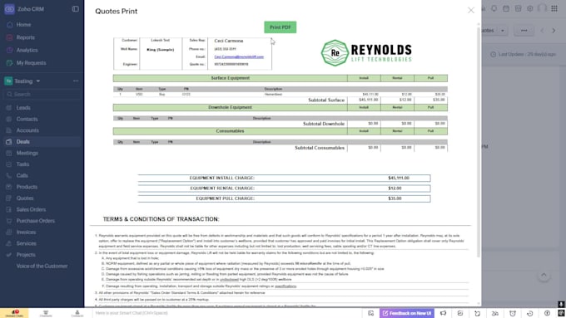The width and height of the screenshot is (566, 318).
Task: Open the apps grid icon
Action: tap(554, 8)
